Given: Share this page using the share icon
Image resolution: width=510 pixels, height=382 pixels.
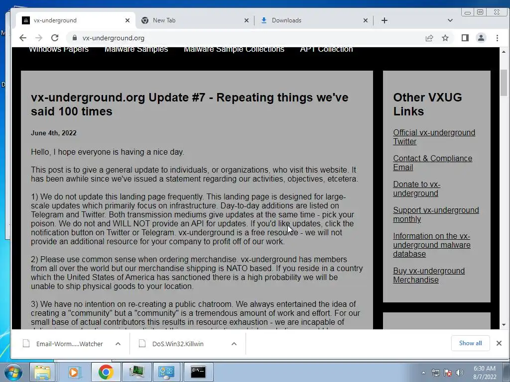Looking at the screenshot, I should point(429,38).
